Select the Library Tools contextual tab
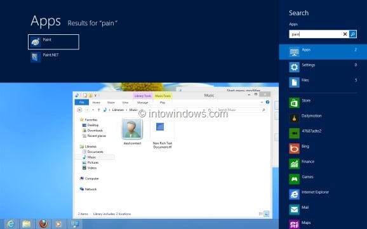This screenshot has width=367, height=229. pyautogui.click(x=142, y=96)
